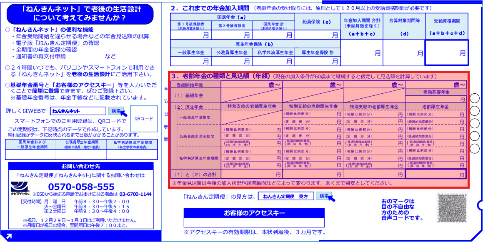Click the 国民年金および一般厚生年金期間 header cell
The height and width of the screenshot is (242, 483).
click(x=30, y=145)
